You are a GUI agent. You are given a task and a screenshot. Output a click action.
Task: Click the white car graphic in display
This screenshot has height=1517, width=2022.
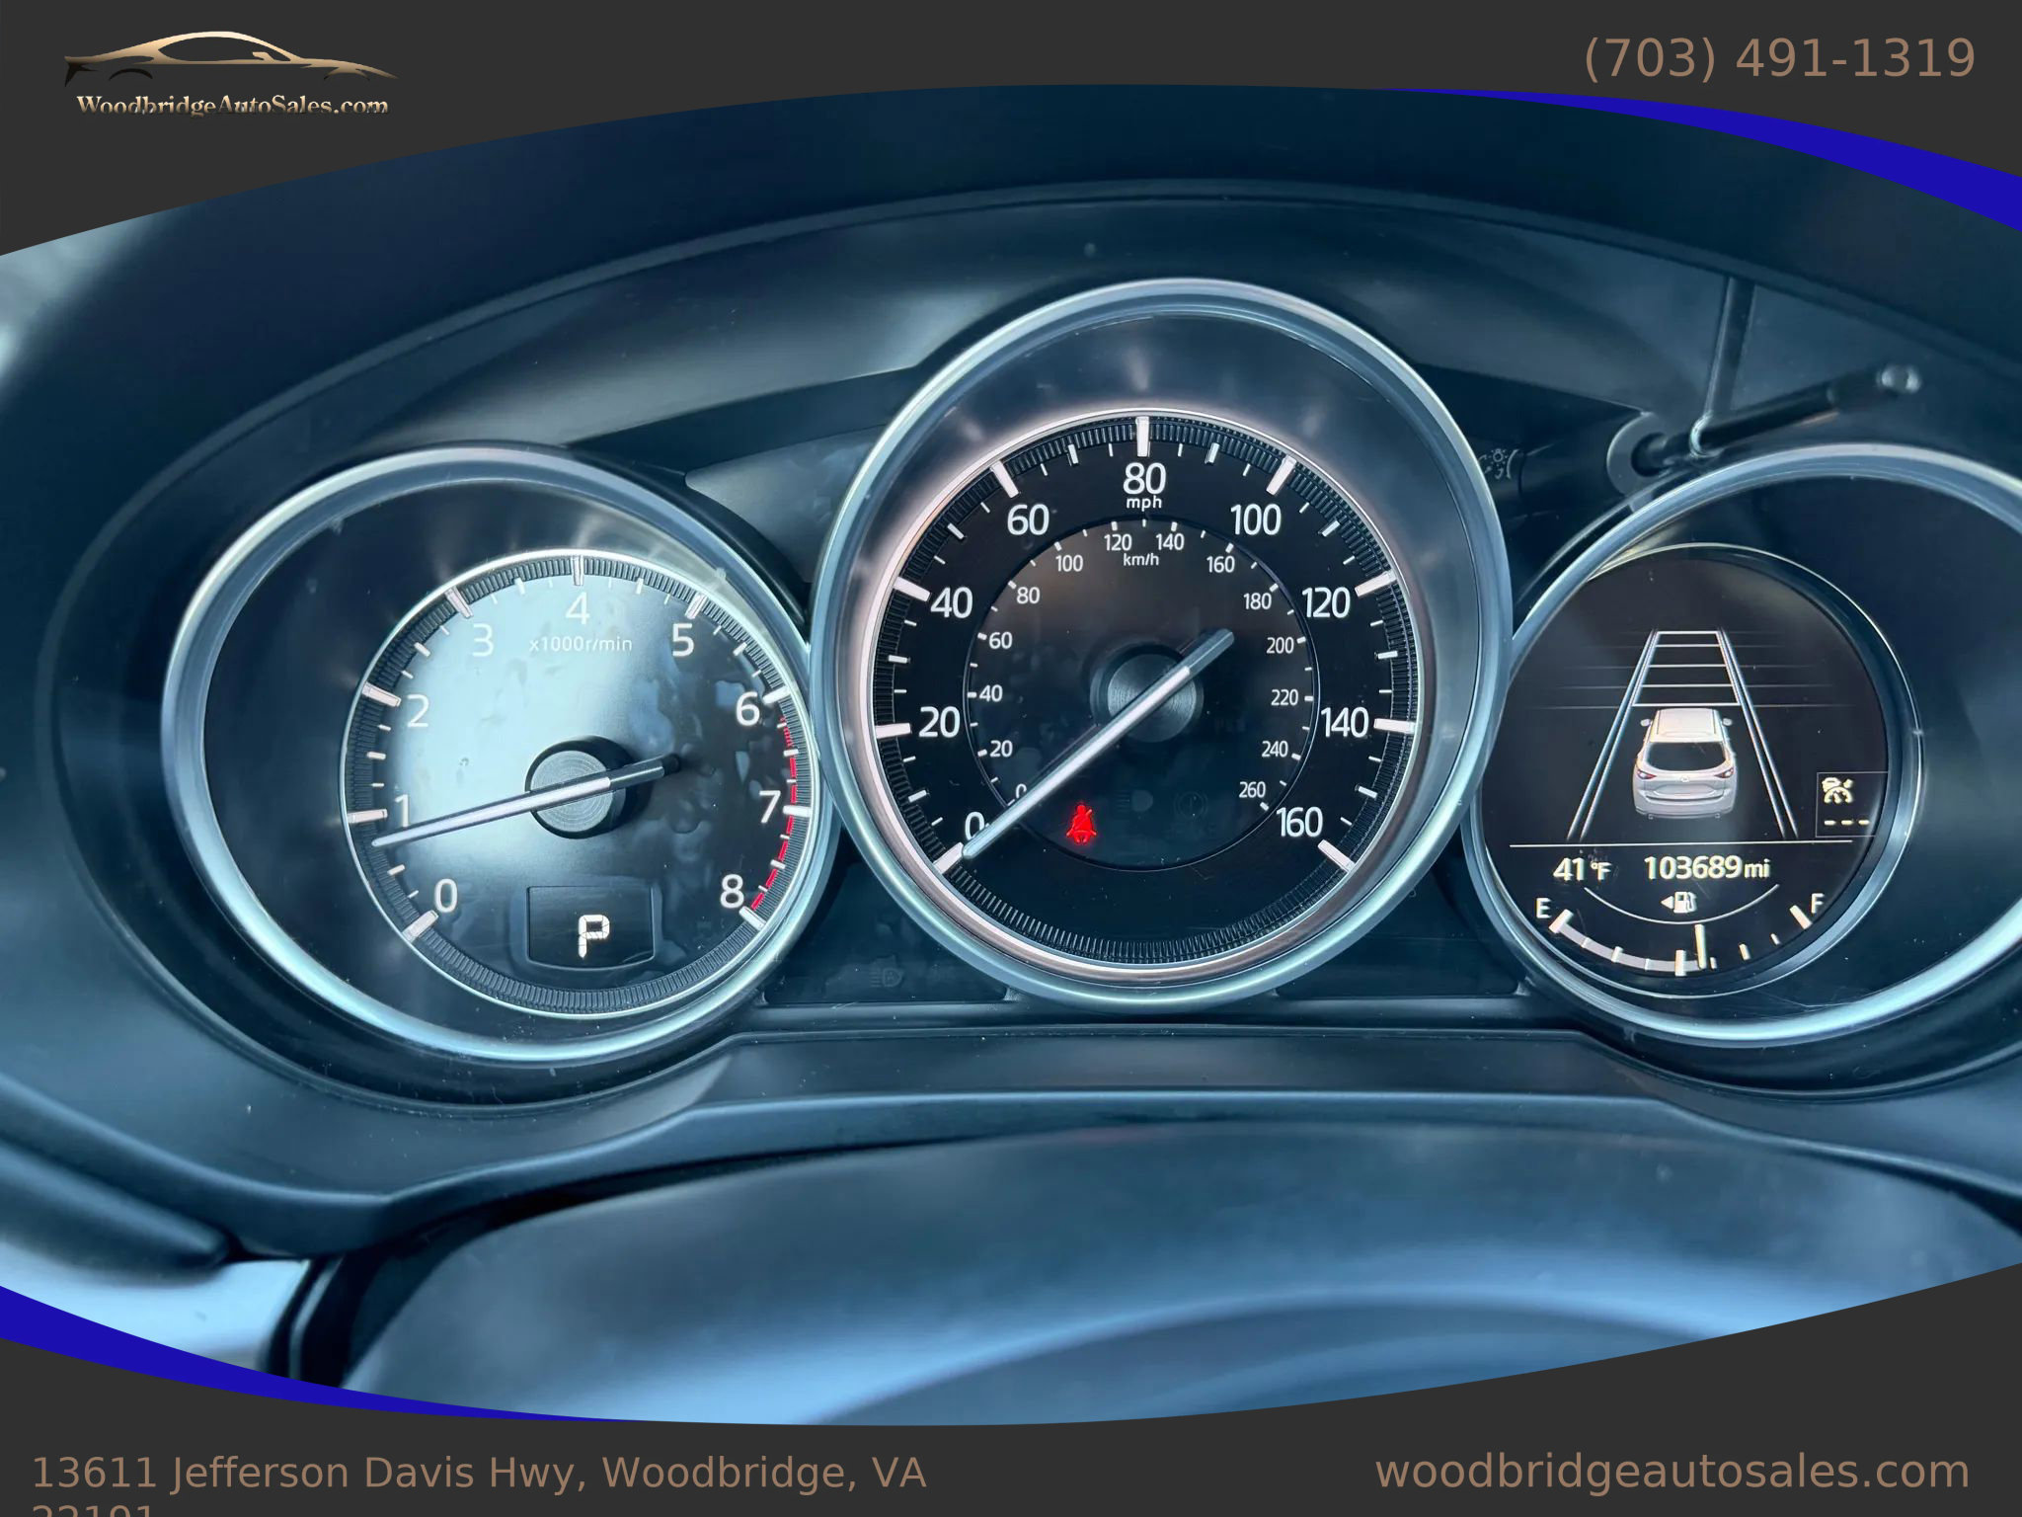coord(1684,762)
